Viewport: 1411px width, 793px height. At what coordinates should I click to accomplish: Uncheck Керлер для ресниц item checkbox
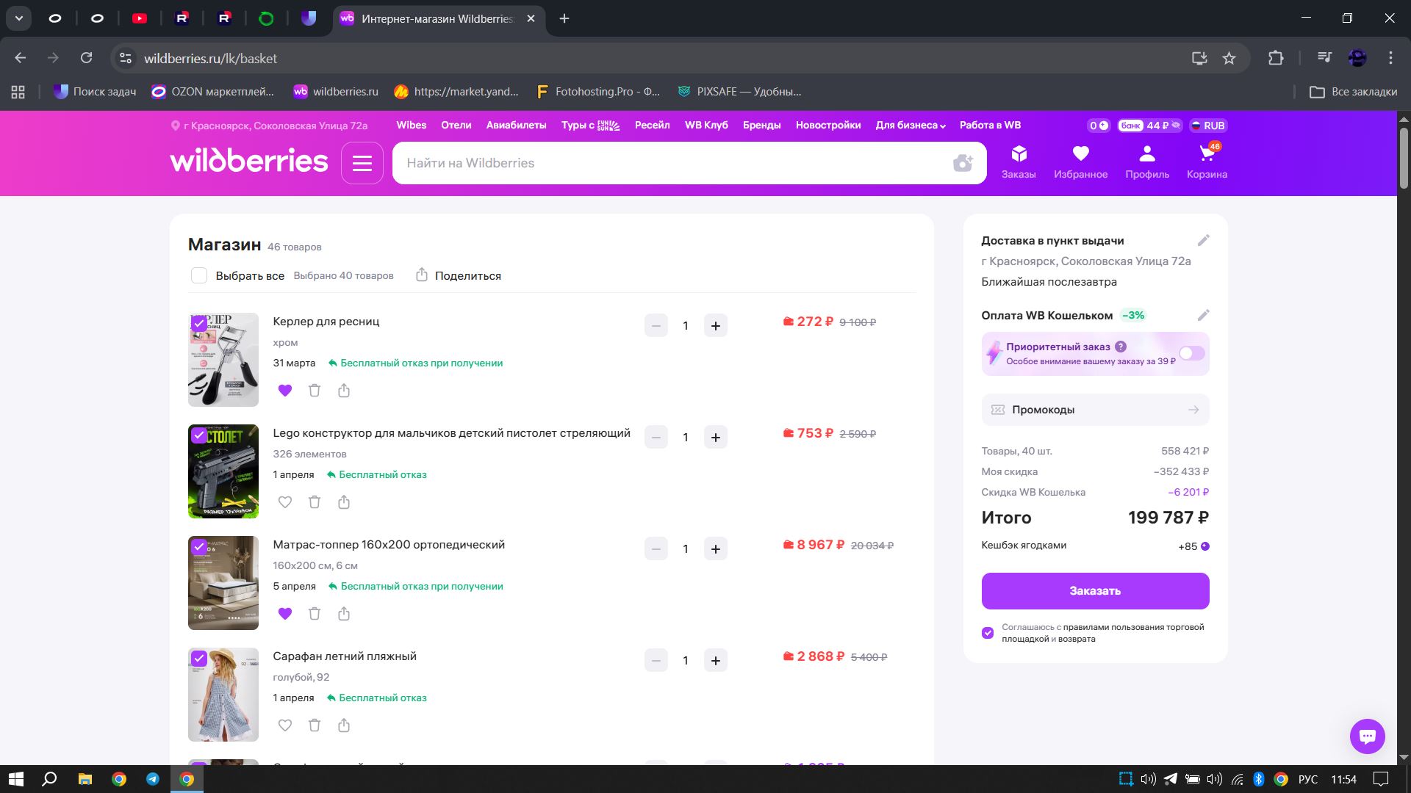click(x=198, y=323)
